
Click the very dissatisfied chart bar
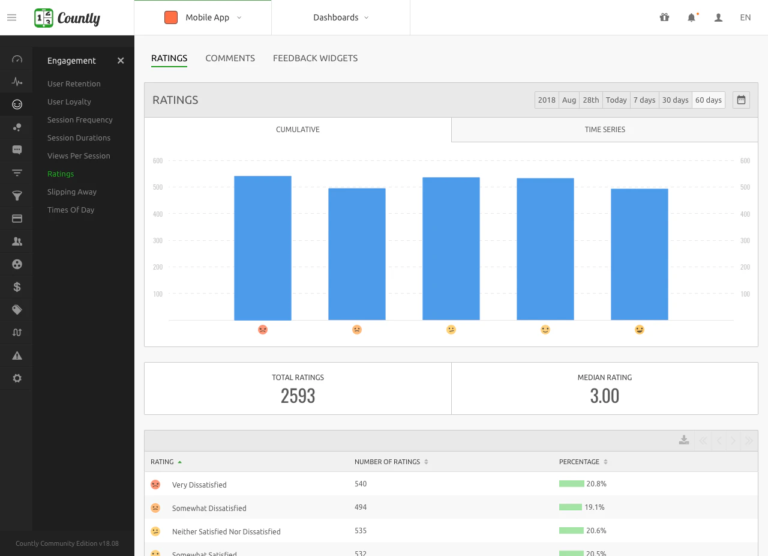click(263, 248)
